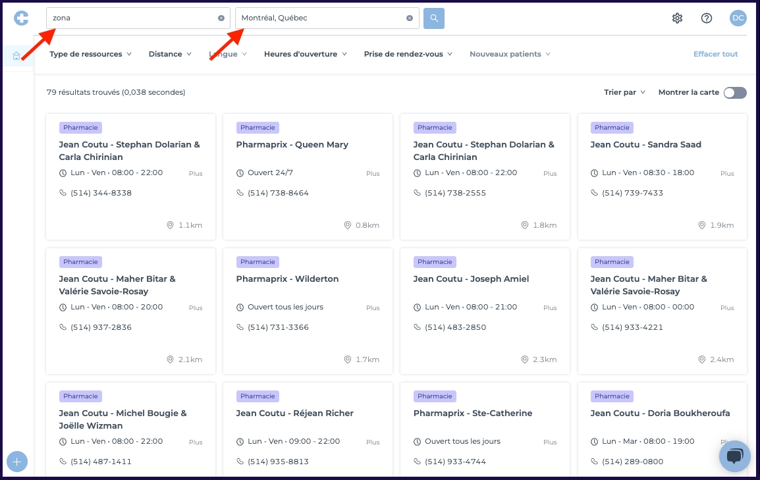Open the settings gear icon
The image size is (760, 480).
(x=677, y=18)
